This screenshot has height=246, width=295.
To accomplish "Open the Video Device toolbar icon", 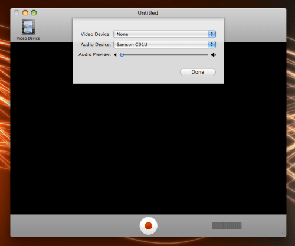I will click(x=28, y=27).
